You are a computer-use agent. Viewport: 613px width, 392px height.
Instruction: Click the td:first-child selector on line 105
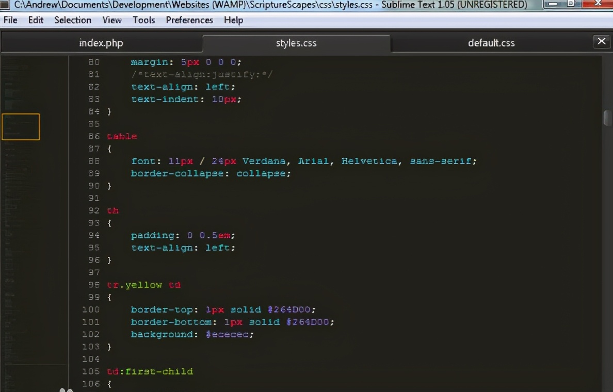(150, 371)
